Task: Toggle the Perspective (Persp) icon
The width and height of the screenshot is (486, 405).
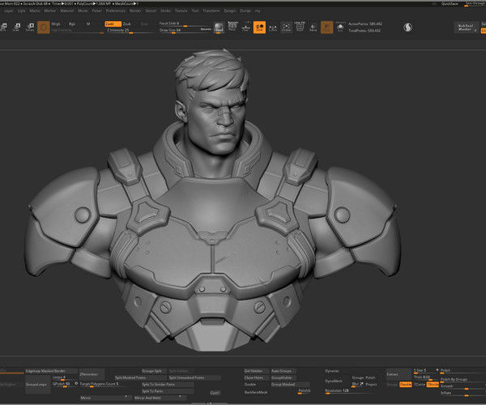Action: coord(232,27)
